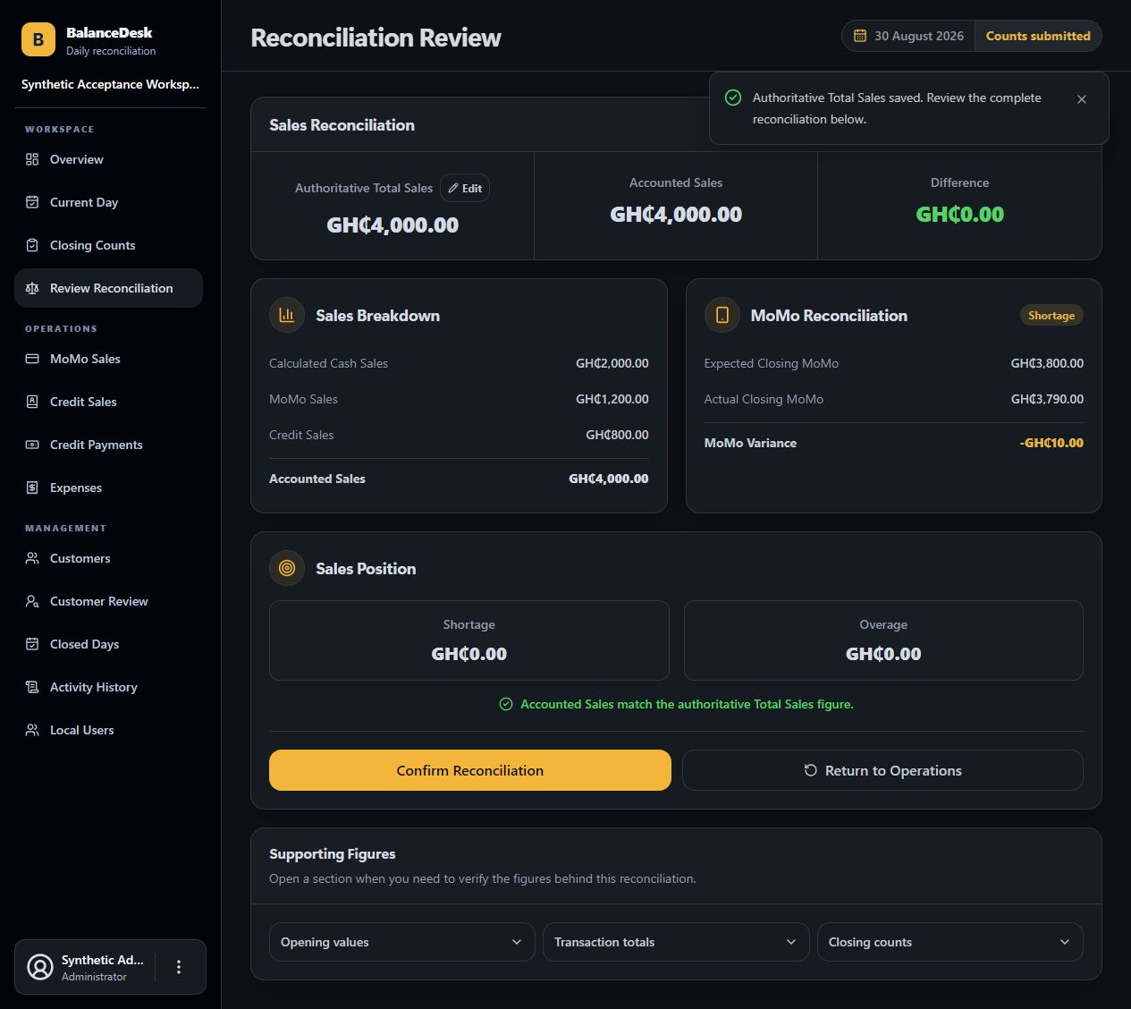Click Return to Operations button
1131x1009 pixels.
[882, 770]
